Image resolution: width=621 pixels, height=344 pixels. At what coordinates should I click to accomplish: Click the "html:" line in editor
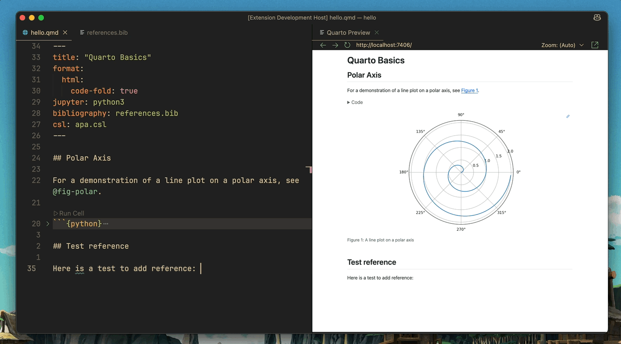pyautogui.click(x=72, y=80)
